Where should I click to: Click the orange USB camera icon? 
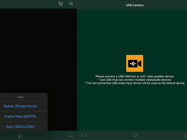pos(134,63)
